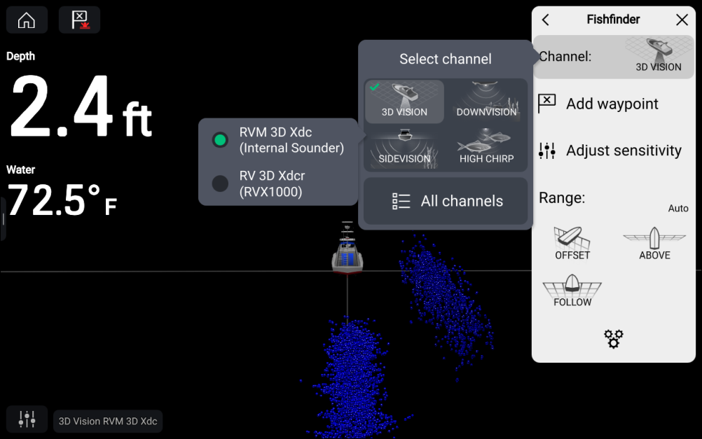Image resolution: width=702 pixels, height=439 pixels.
Task: Open the Add waypoint menu item
Action: [614, 104]
